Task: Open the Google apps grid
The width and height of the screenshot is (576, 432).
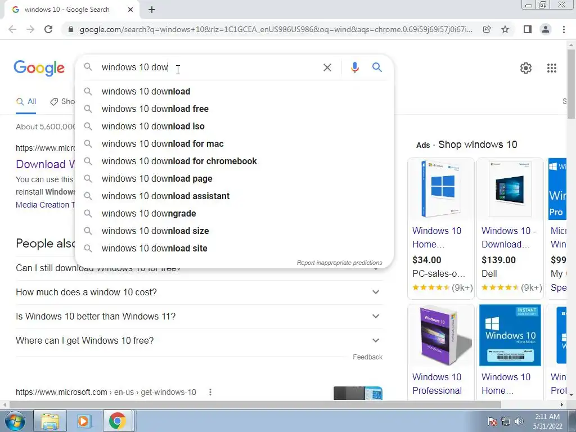Action: click(x=551, y=68)
